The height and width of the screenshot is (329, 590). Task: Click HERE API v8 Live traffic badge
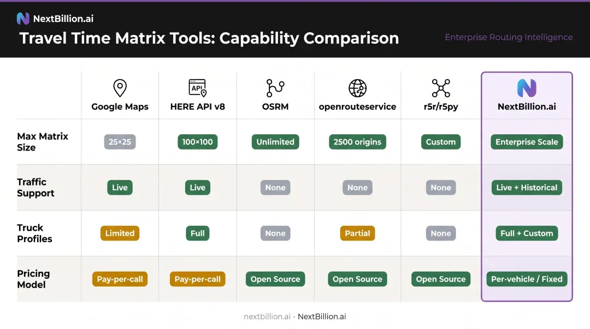click(198, 187)
